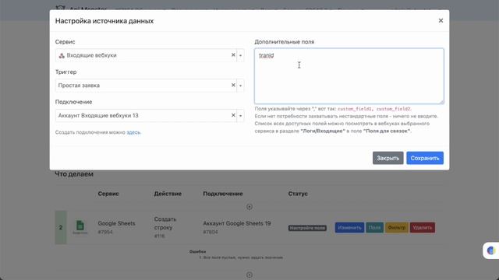
Task: Click the floating widget icon at right edge
Action: pyautogui.click(x=490, y=250)
